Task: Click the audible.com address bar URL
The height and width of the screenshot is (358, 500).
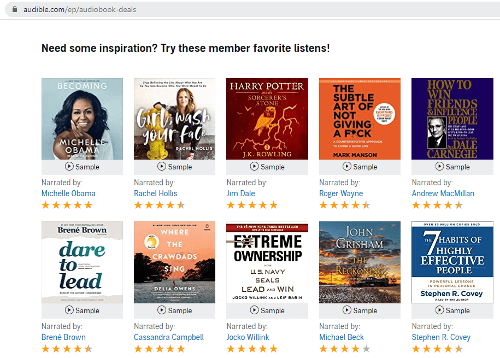Action: (x=80, y=9)
